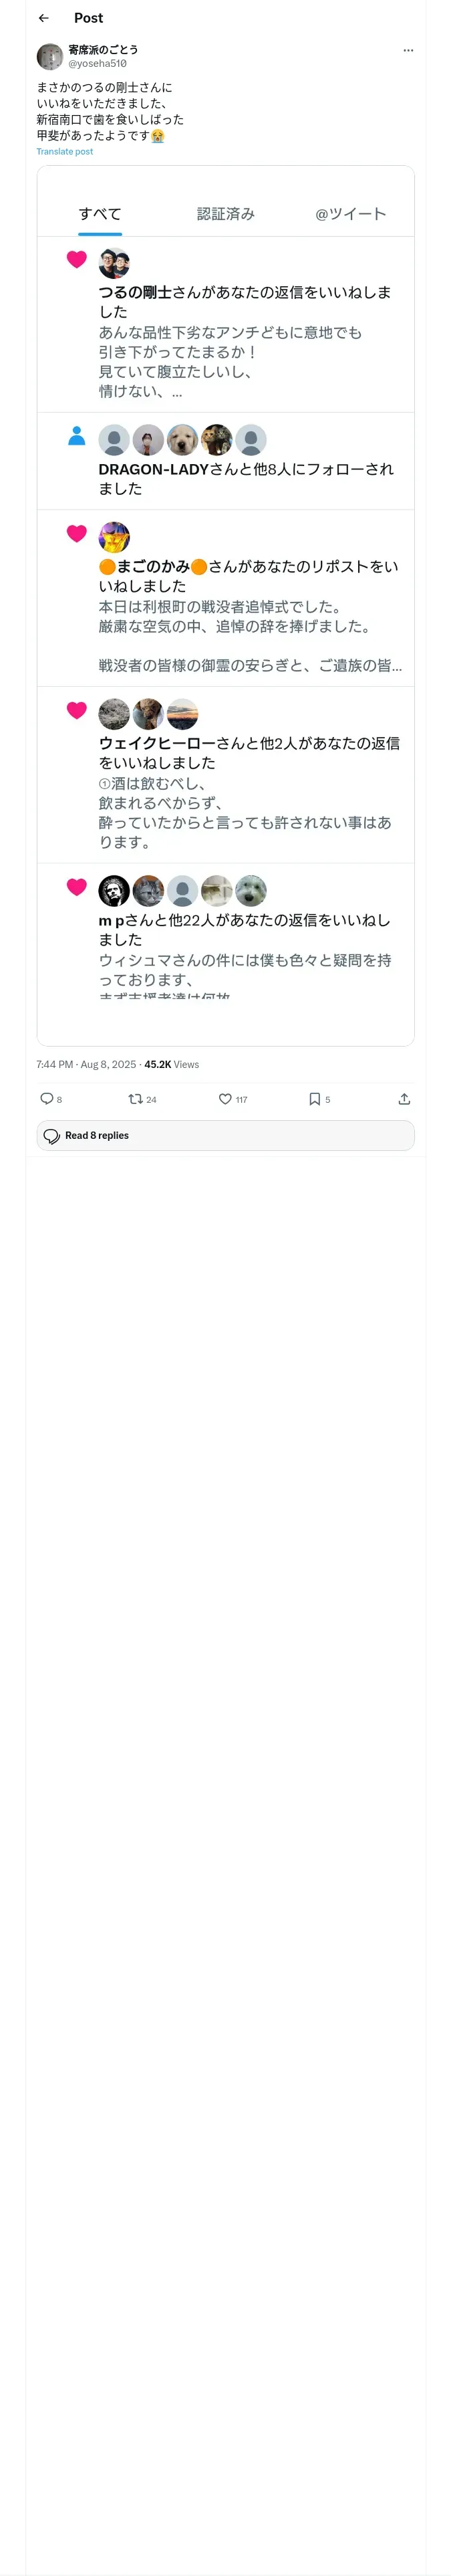Bookmark this post

314,1099
